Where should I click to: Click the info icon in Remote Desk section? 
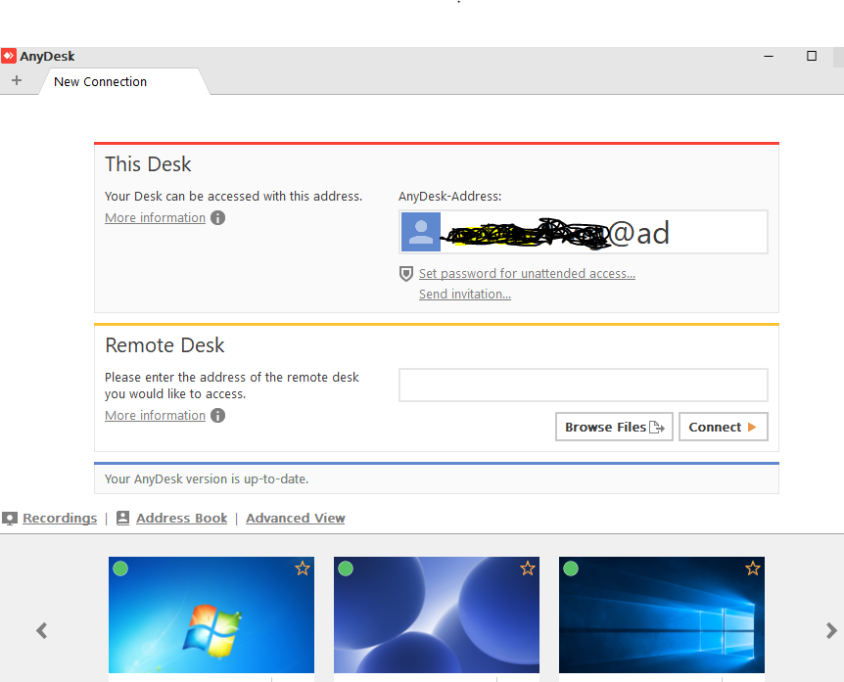(x=218, y=415)
